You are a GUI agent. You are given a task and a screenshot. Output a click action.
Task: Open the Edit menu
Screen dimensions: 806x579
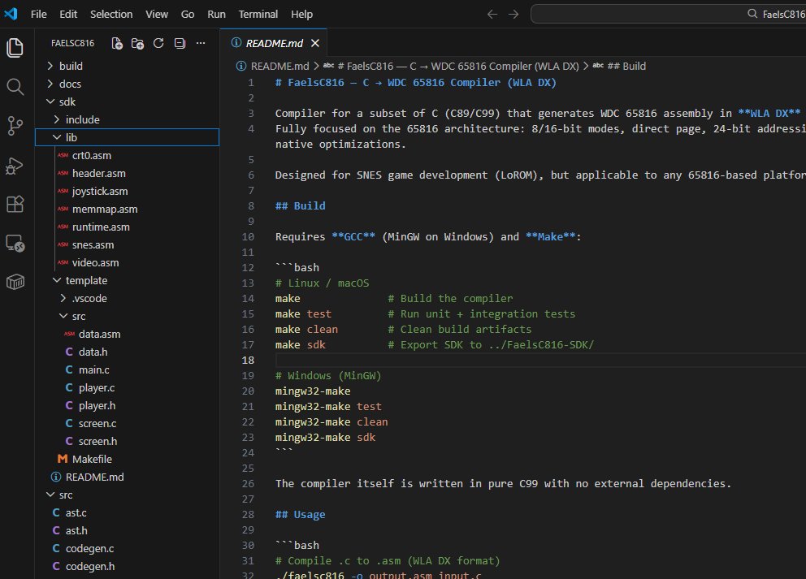pos(68,15)
